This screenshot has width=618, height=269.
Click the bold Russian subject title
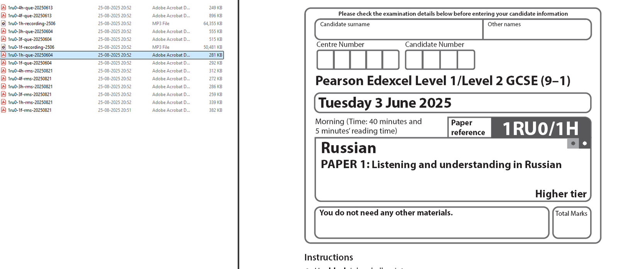(348, 148)
